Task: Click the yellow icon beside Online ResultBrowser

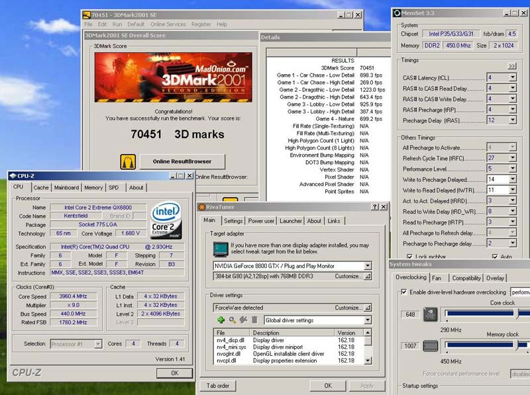Action: [128, 161]
